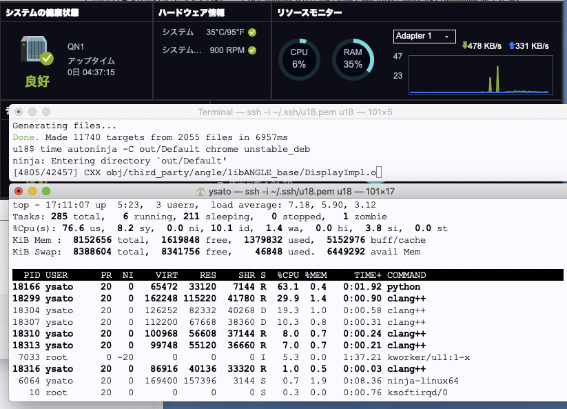Viewport: 567px width, 409px height.
Task: Click the green check beside 900 RPM
Action: 252,50
